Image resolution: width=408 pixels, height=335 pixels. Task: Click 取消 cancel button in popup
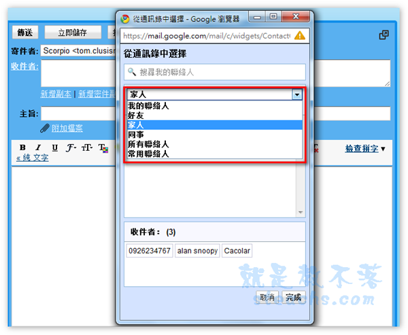[x=267, y=297]
